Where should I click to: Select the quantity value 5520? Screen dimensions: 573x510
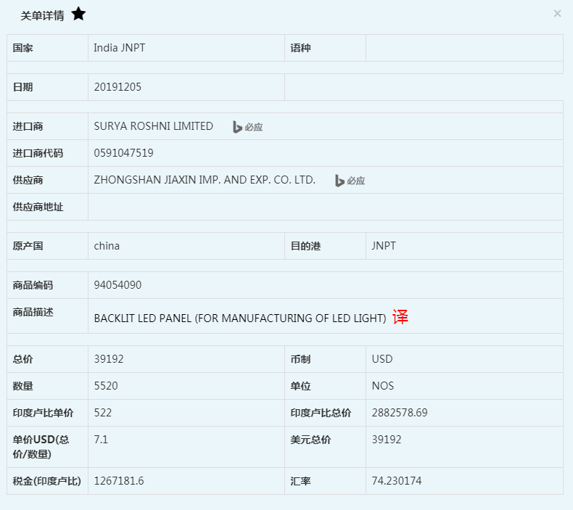click(x=106, y=386)
